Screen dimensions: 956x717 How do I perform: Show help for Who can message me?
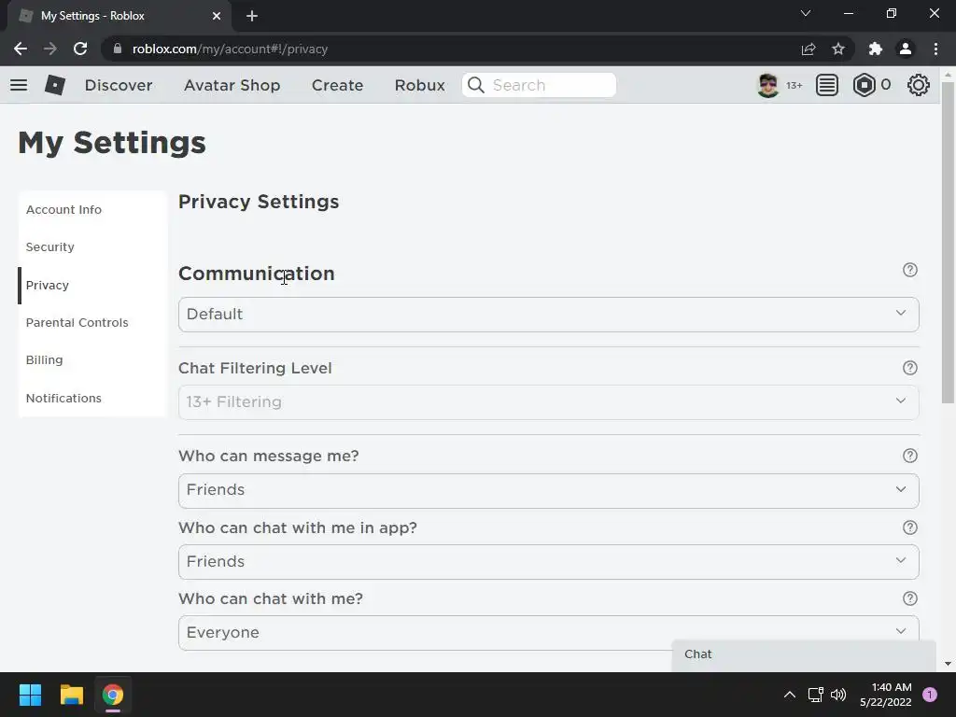tap(909, 456)
